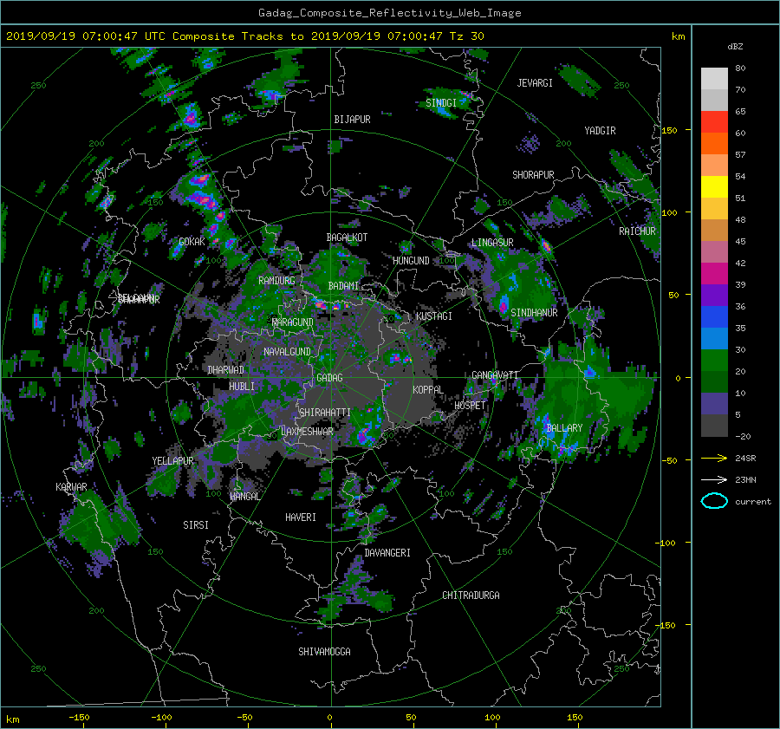Click the LAXMESHWAR city label
780x729 pixels.
(x=307, y=431)
